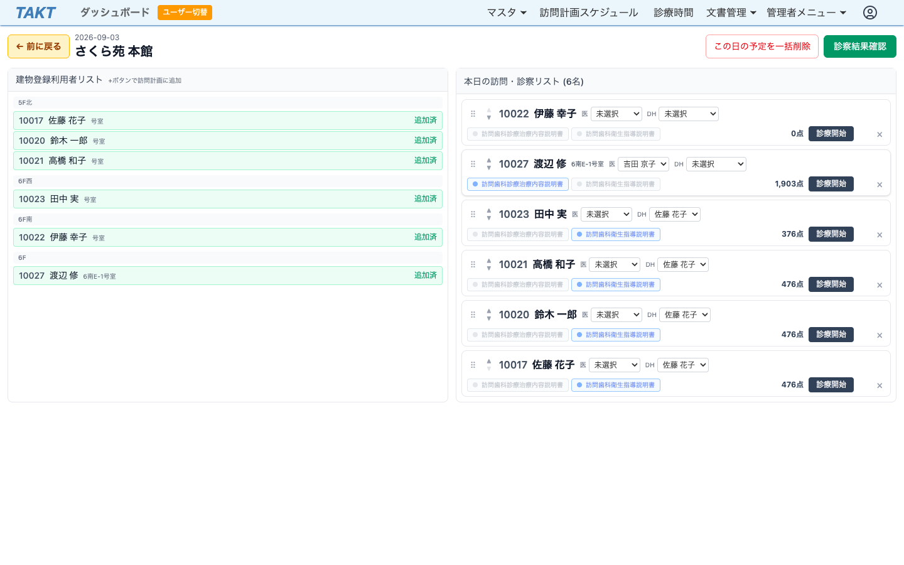Open 診察結果確認
Screen dimensions: 904x565
pos(860,46)
